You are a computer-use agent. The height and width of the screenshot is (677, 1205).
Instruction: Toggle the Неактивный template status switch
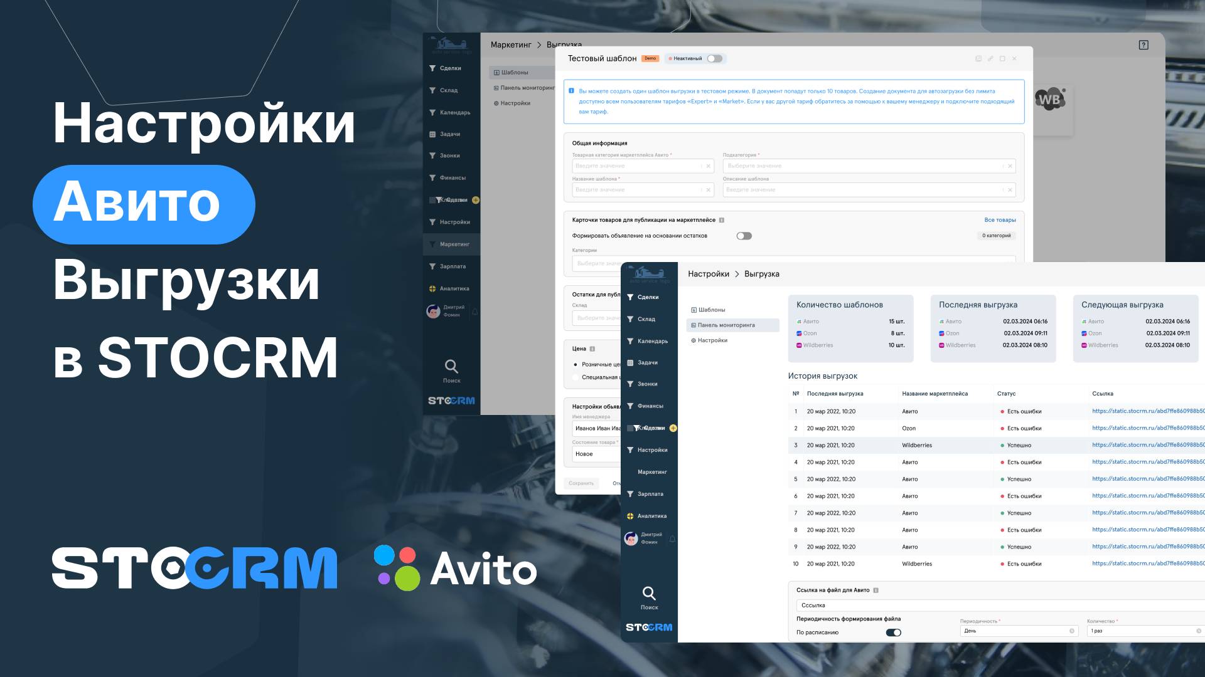tap(714, 59)
